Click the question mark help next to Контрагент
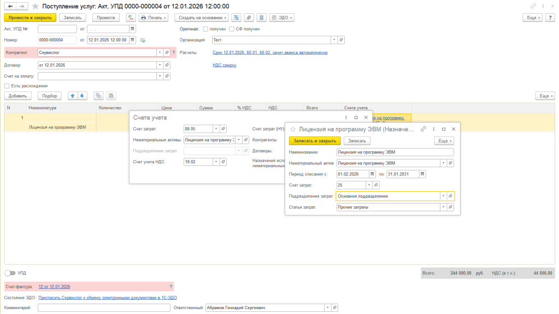Viewport: 559px width, 314px height. point(174,52)
